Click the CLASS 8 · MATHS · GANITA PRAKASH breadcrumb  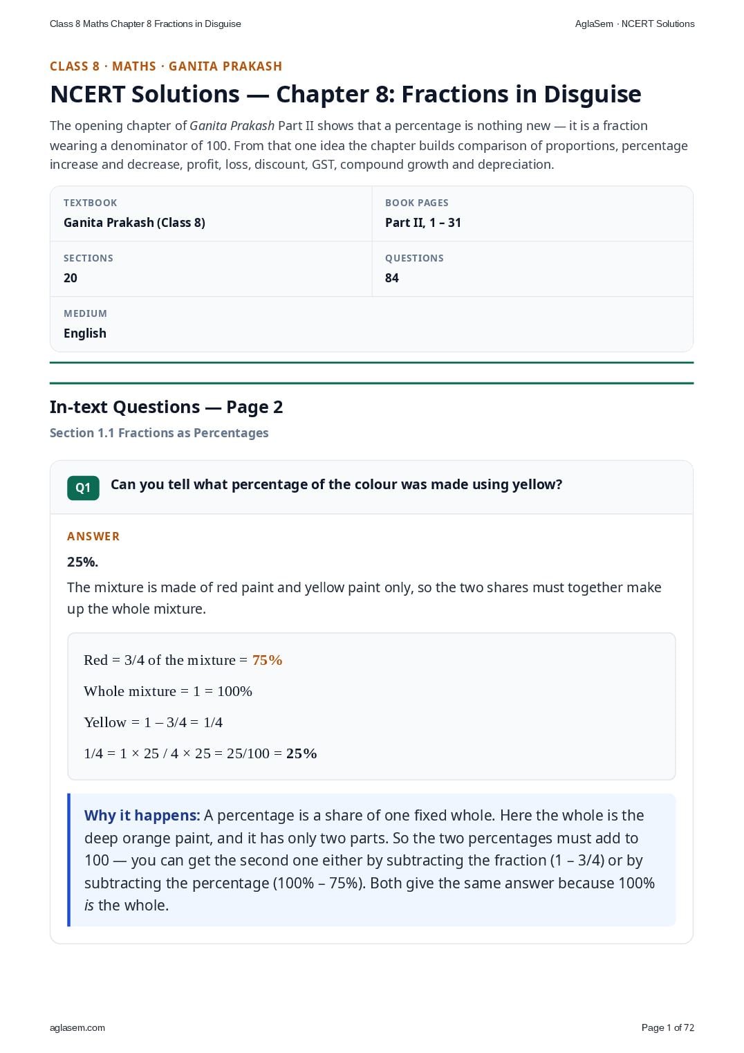click(166, 66)
